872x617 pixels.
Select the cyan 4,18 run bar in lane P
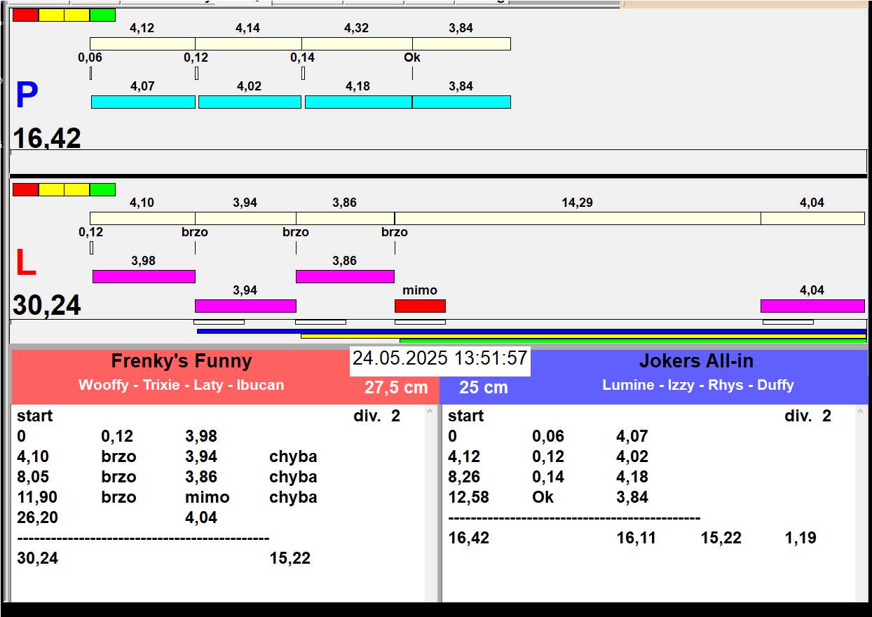point(357,102)
